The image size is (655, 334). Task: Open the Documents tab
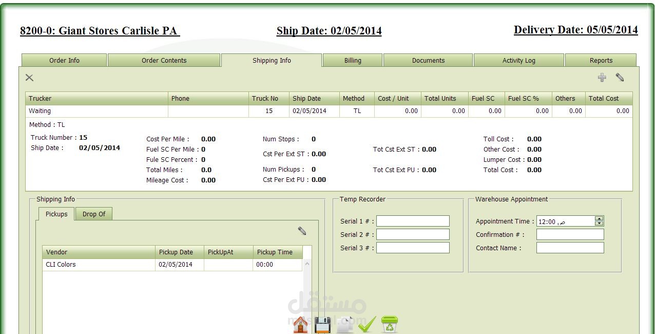click(x=428, y=60)
